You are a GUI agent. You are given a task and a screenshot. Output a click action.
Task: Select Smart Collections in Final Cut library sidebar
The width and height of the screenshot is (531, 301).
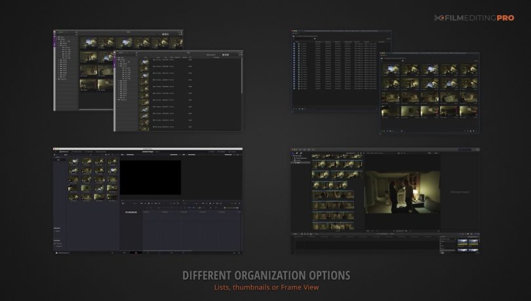pyautogui.click(x=300, y=158)
